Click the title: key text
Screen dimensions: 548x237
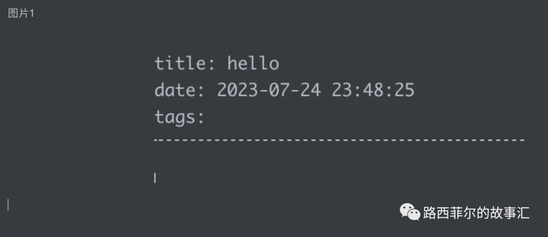tap(185, 63)
